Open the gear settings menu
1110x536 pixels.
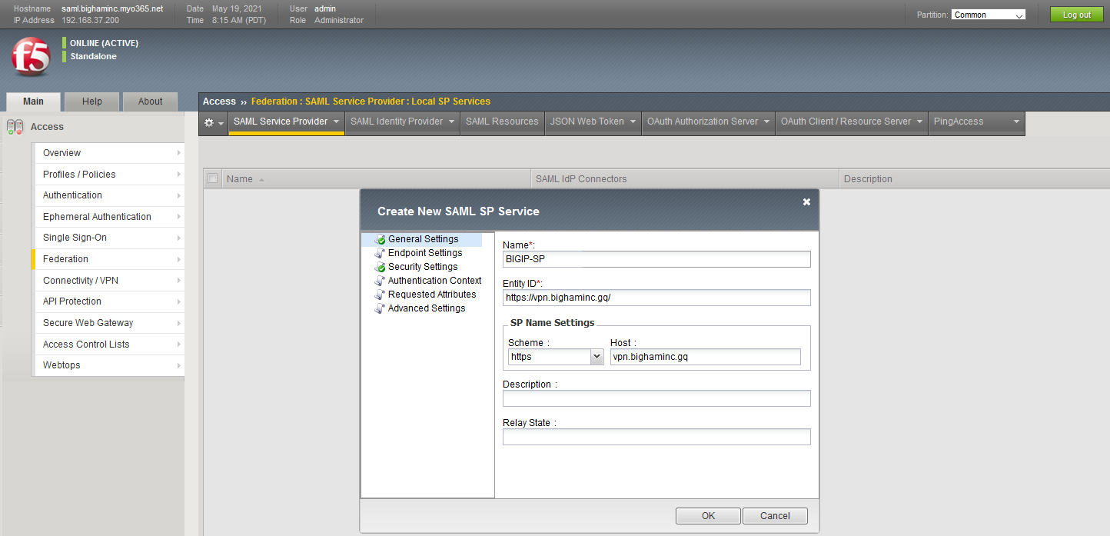click(x=213, y=122)
